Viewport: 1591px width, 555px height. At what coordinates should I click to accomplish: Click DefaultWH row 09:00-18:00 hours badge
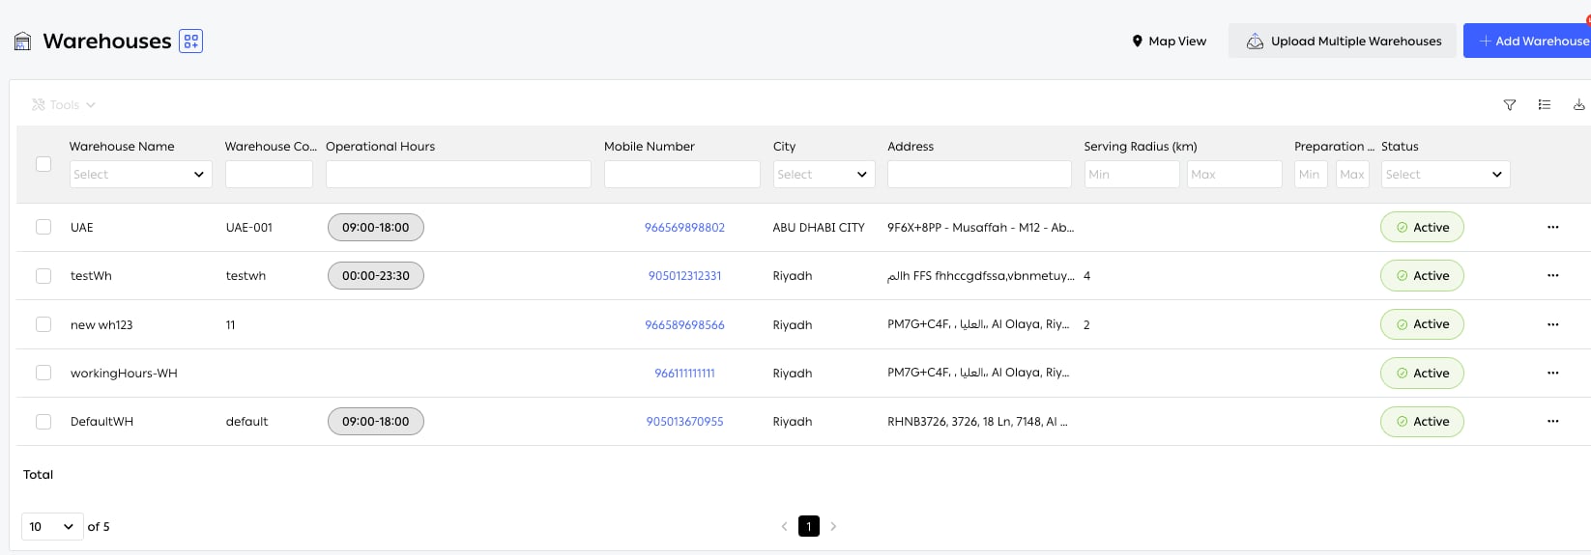point(376,422)
